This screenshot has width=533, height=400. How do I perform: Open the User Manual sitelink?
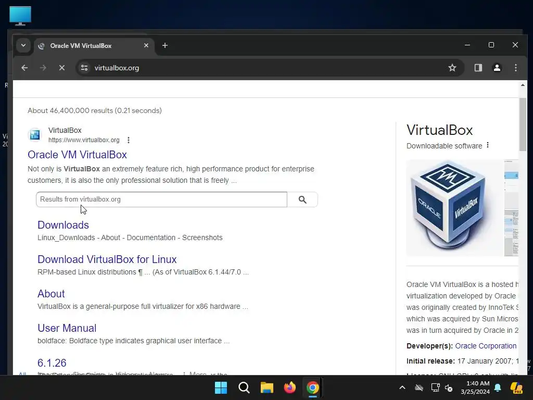[x=67, y=328]
